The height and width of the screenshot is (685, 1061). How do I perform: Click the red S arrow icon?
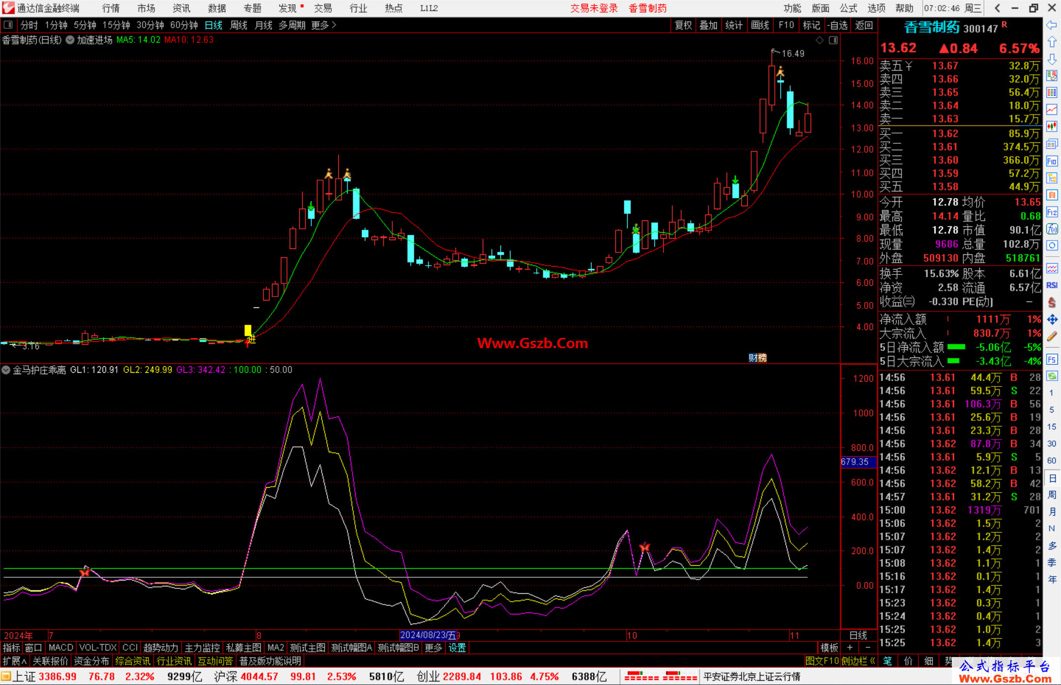[1052, 302]
